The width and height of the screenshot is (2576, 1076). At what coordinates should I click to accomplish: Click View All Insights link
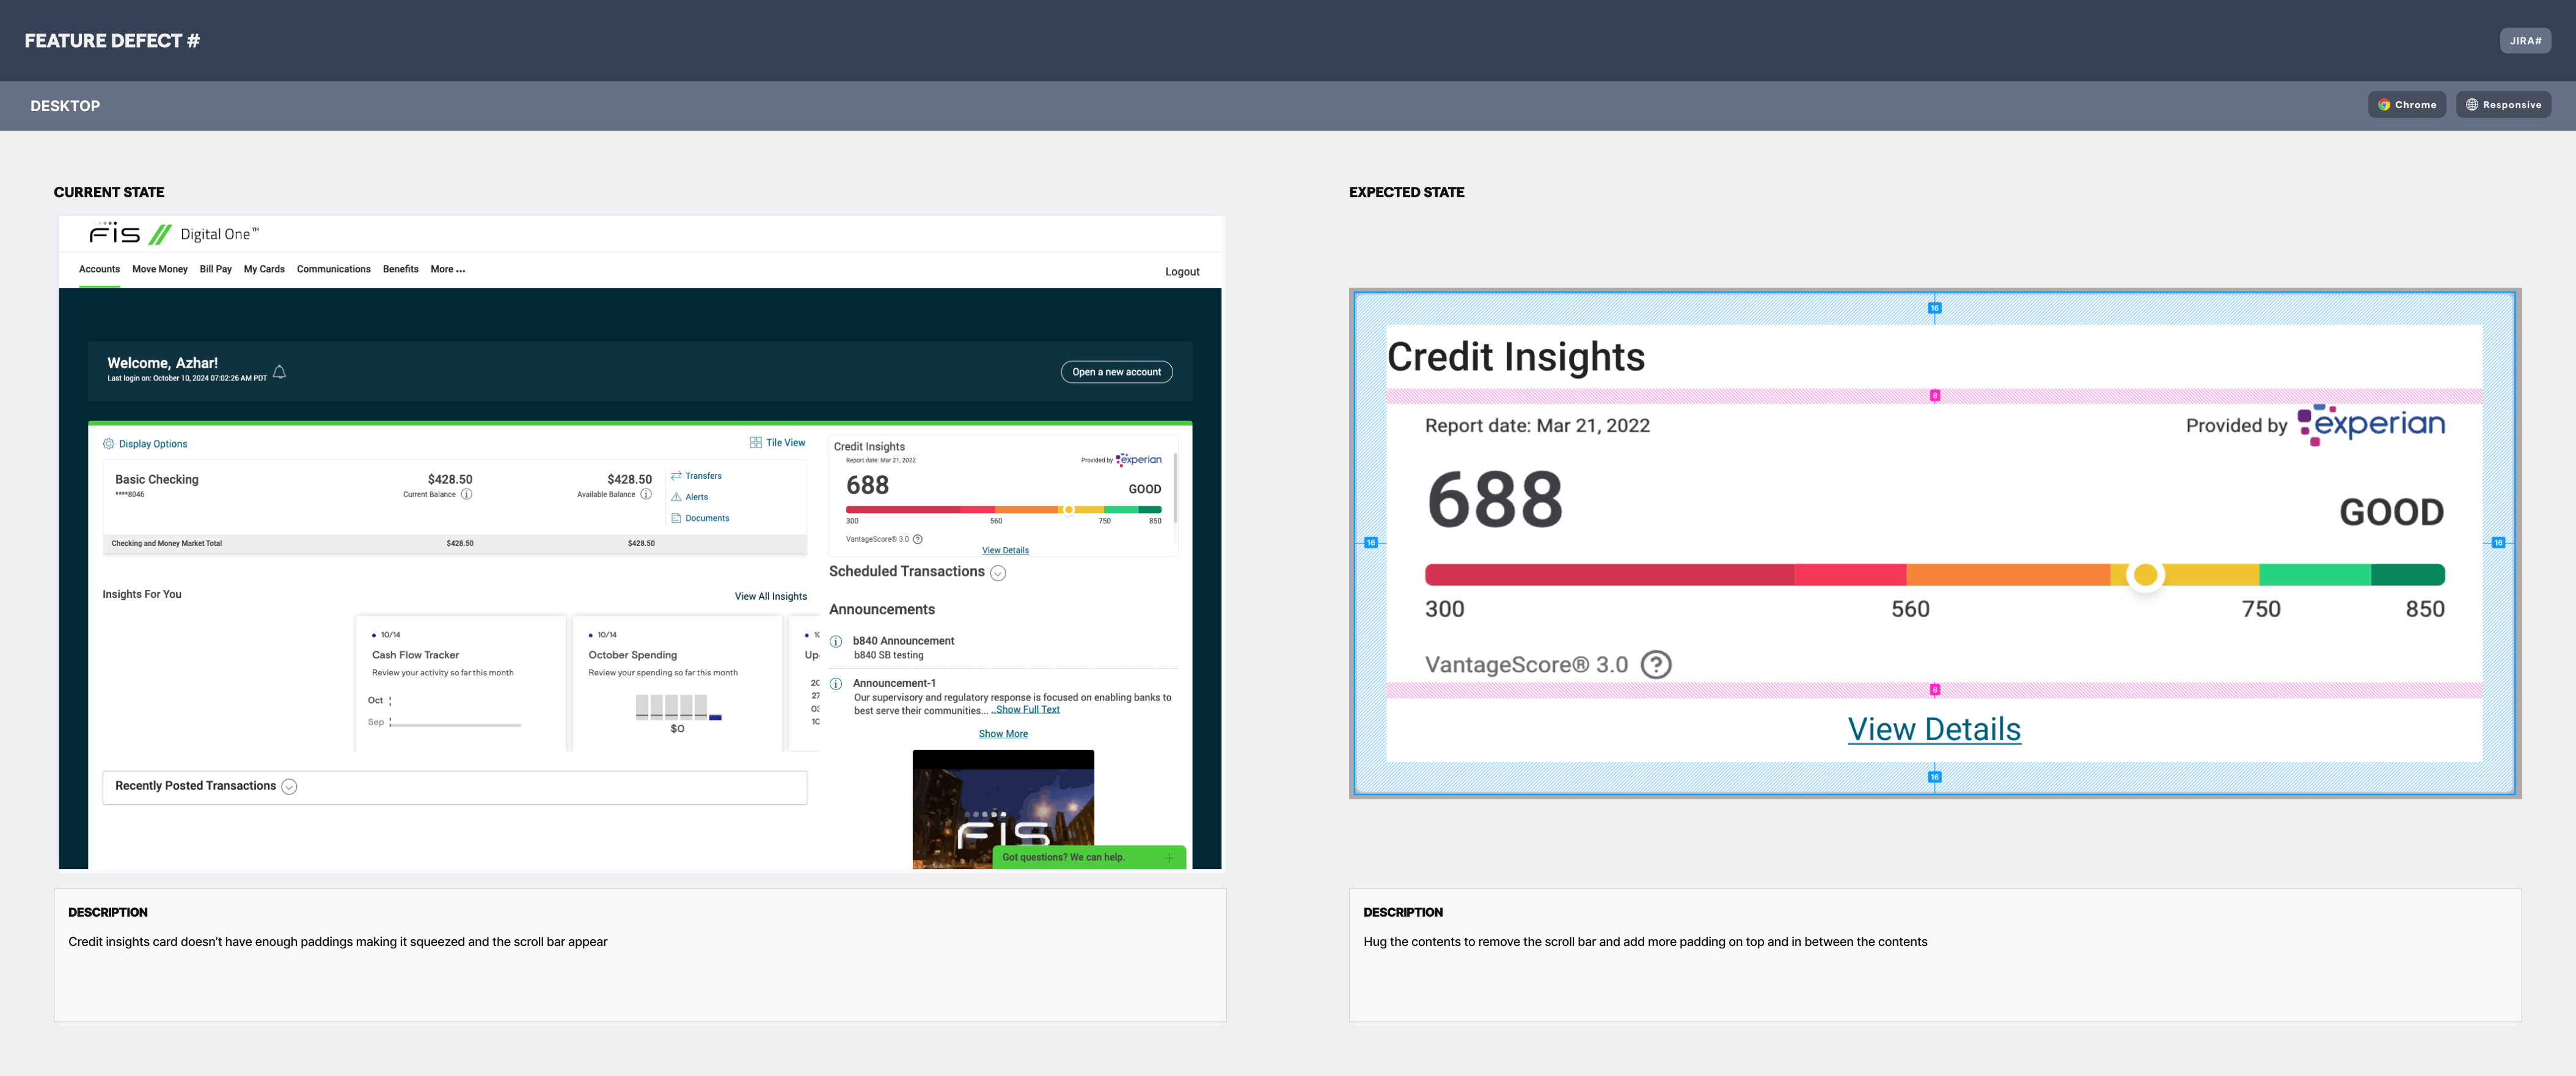click(x=770, y=597)
